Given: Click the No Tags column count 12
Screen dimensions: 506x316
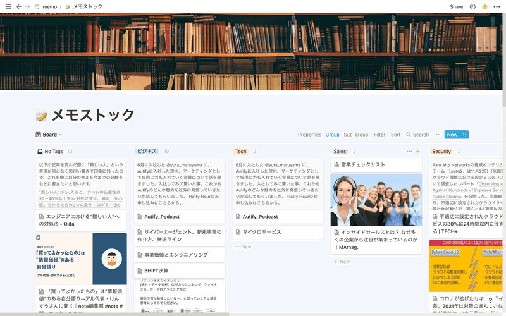Looking at the screenshot, I should pos(70,151).
